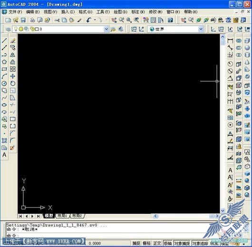The image size is (252, 247).
Task: Toggle 极轴 polar tracking in status bar
Action: (x=168, y=243)
